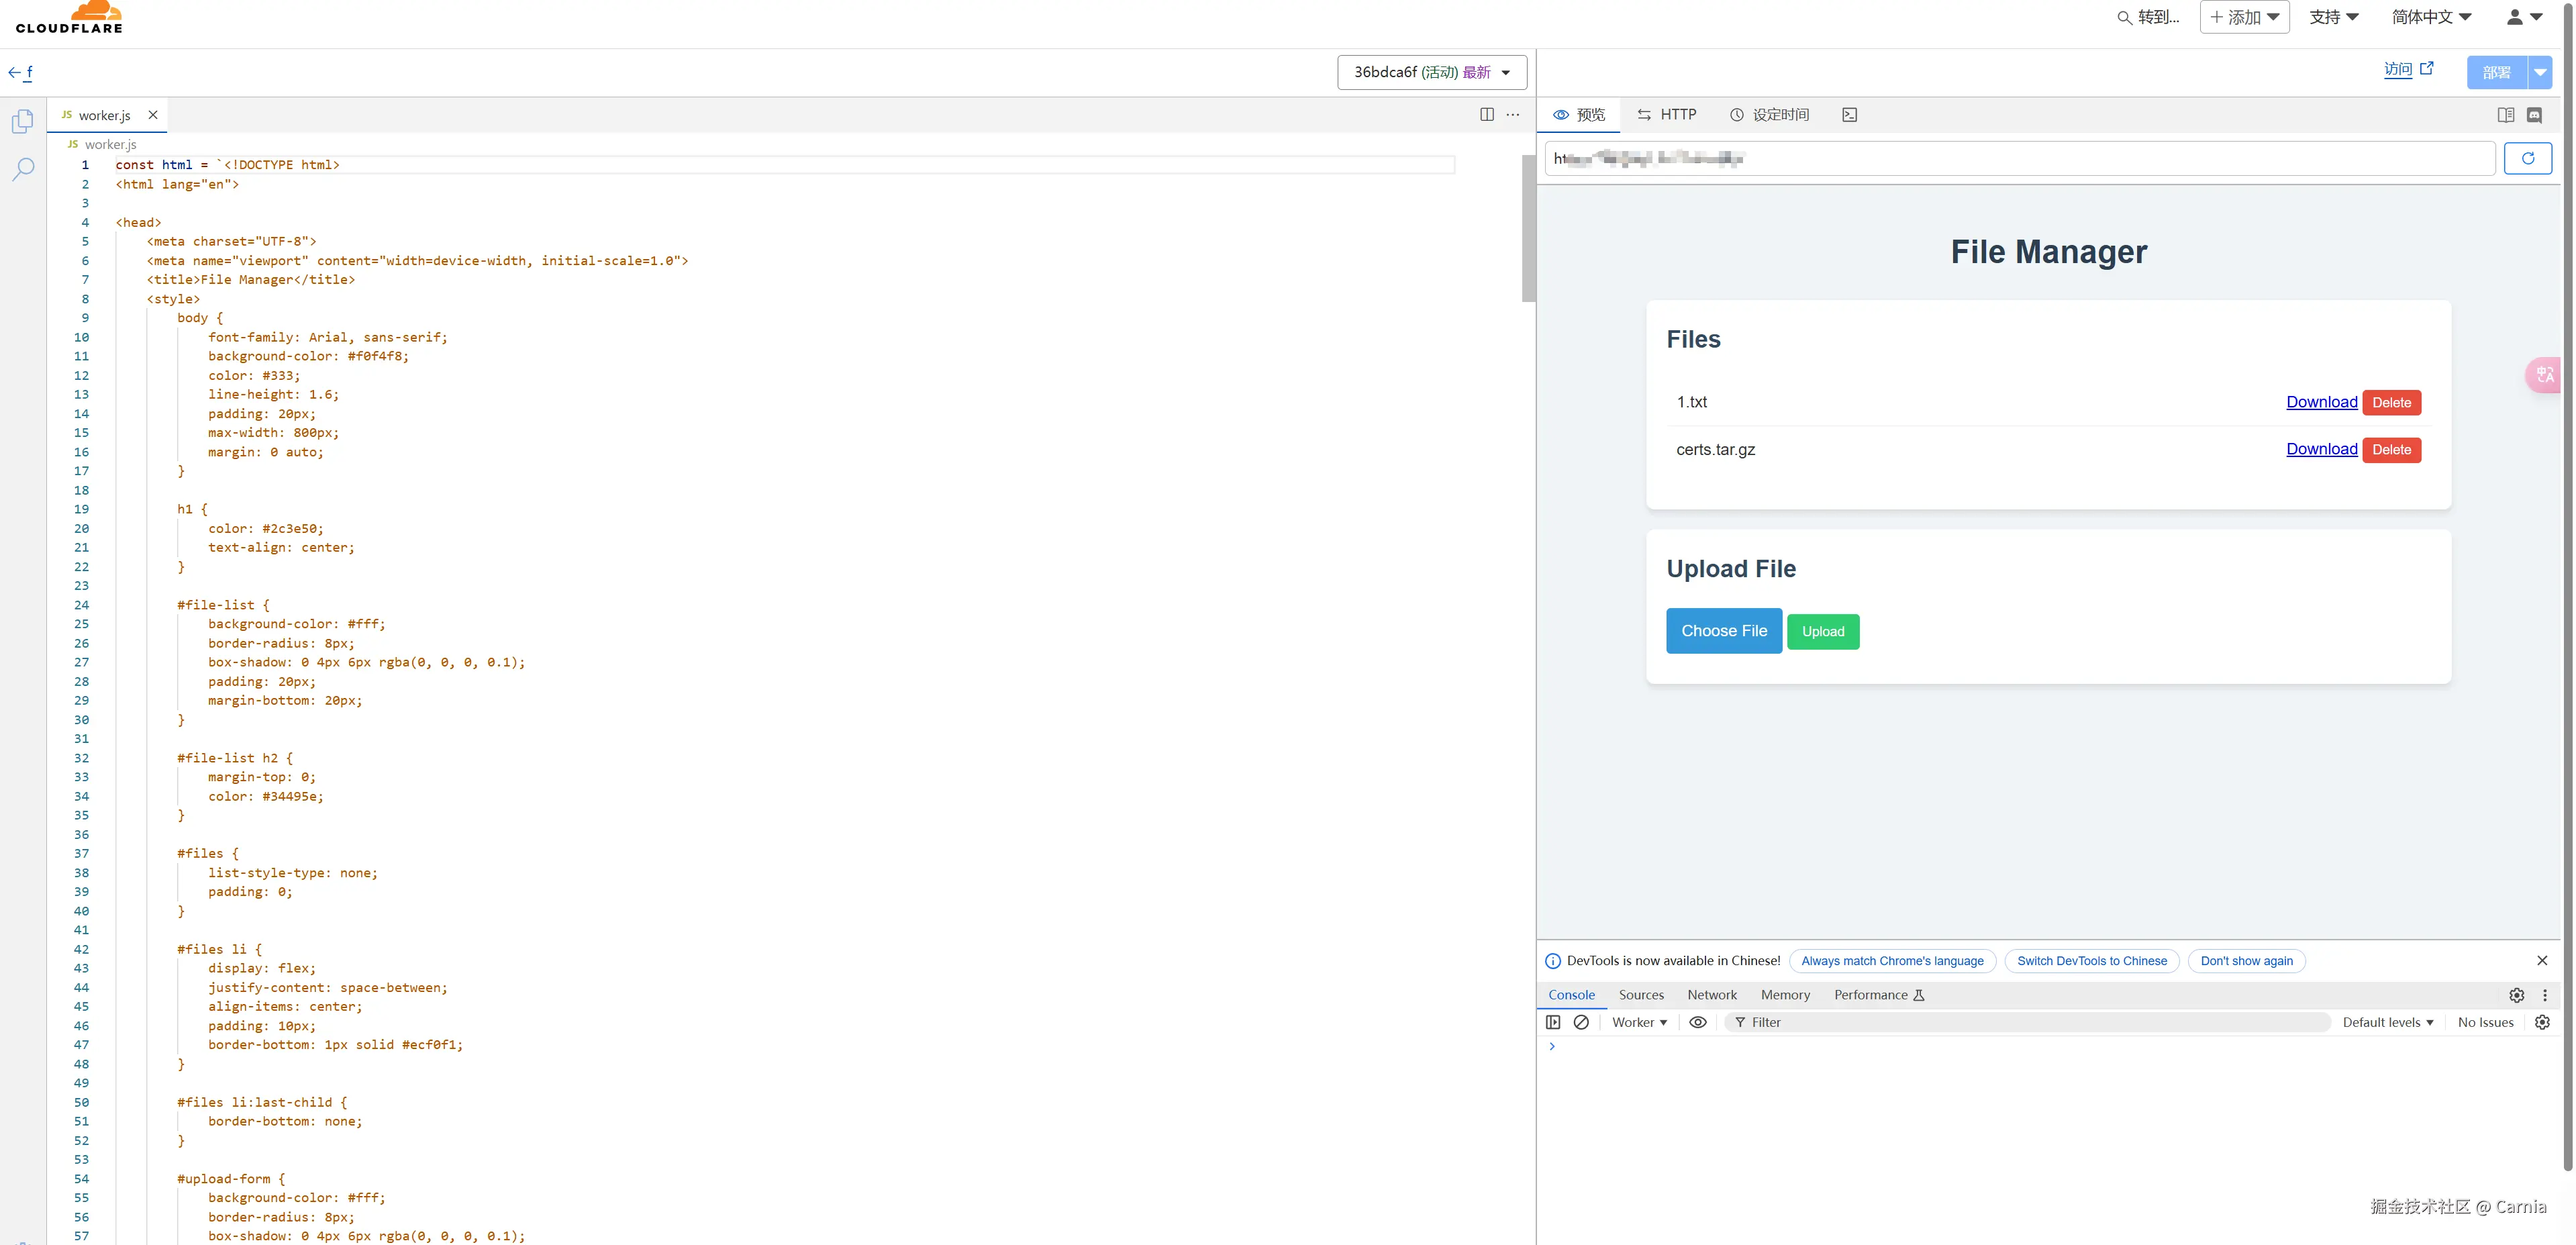Expand the Worker context selector
This screenshot has width=2576, height=1245.
click(1639, 1022)
